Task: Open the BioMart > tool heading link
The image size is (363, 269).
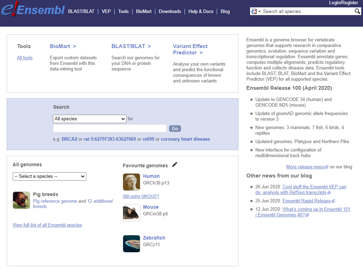Action: click(63, 46)
